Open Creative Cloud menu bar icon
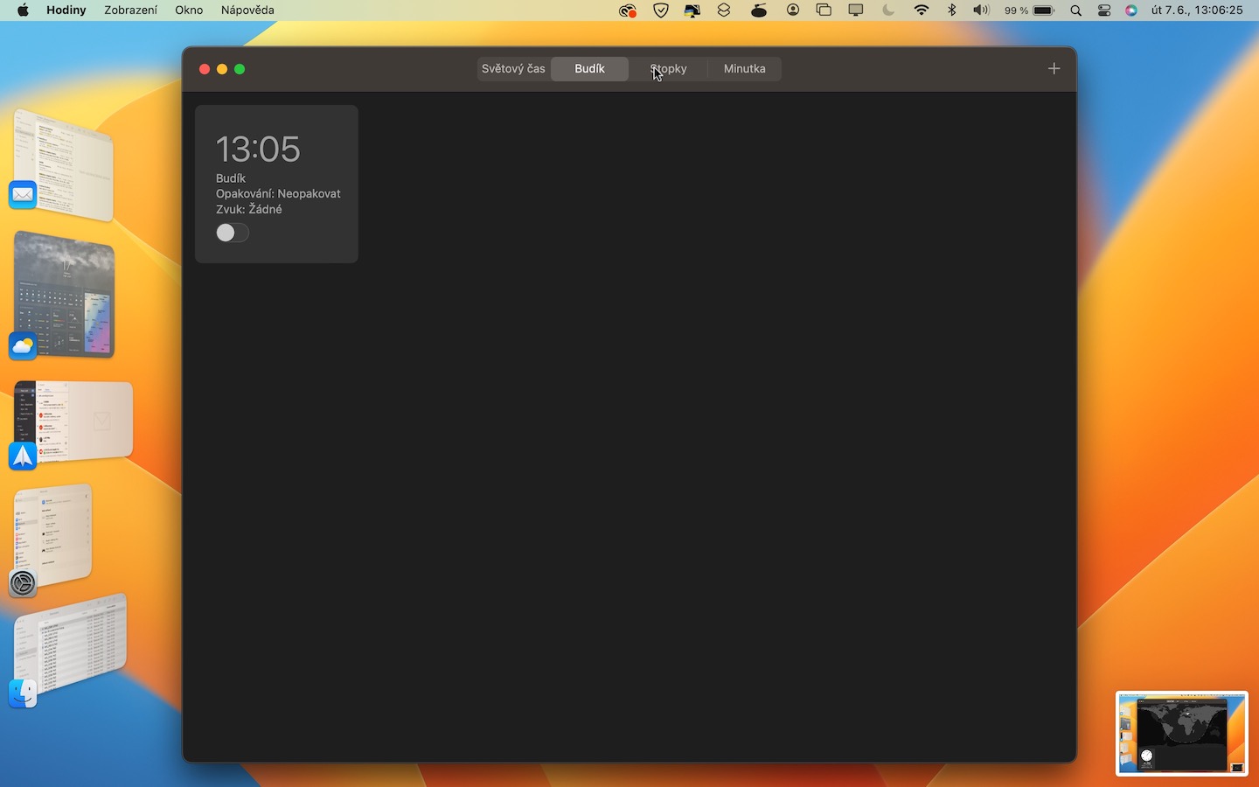 (627, 10)
